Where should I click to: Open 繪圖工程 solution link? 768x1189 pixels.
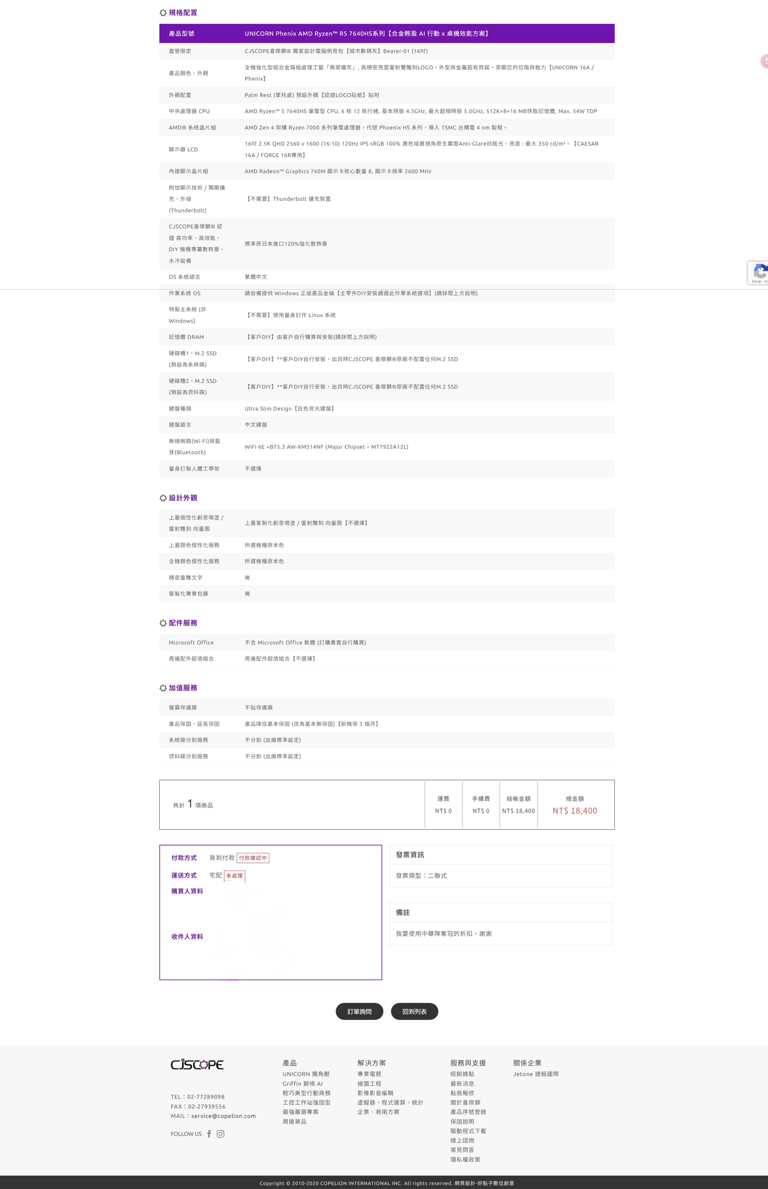pos(369,1084)
